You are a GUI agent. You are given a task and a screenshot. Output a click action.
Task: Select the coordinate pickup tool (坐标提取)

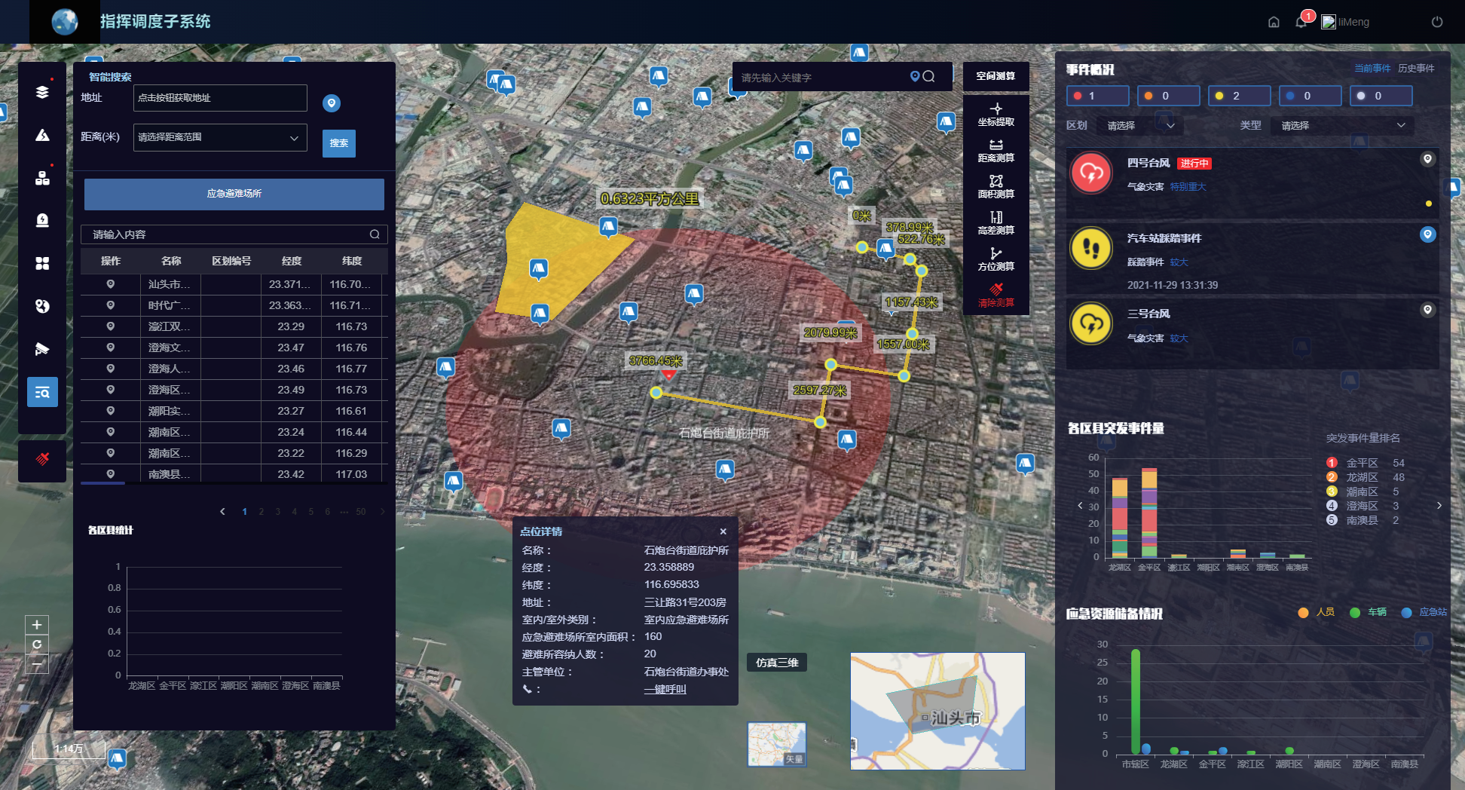(x=996, y=114)
